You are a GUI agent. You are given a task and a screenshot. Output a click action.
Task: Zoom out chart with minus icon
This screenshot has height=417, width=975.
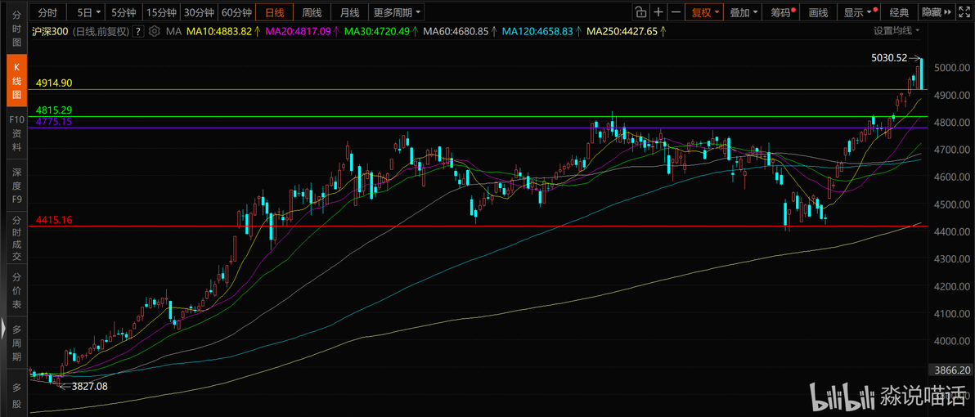676,12
